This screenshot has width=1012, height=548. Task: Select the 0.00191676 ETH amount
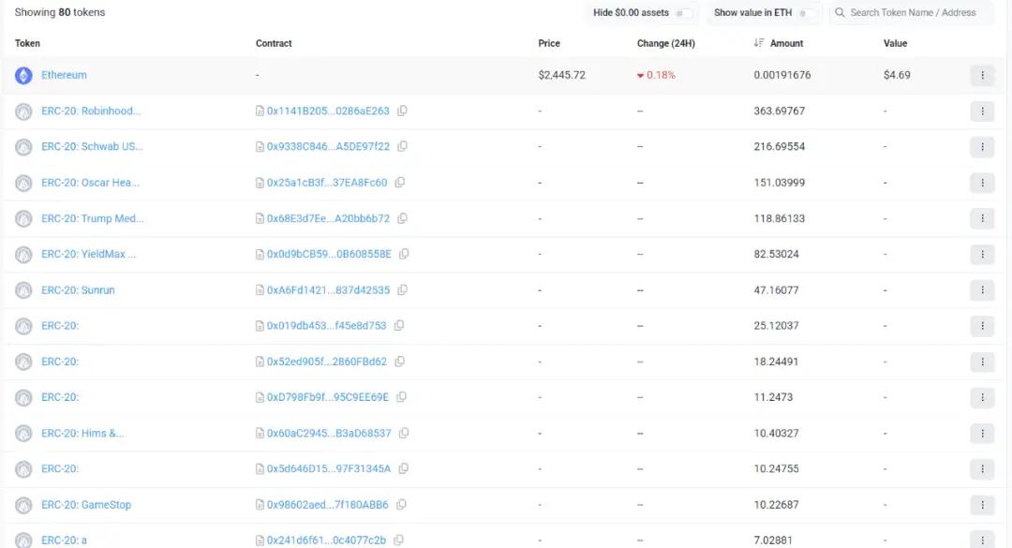click(782, 75)
